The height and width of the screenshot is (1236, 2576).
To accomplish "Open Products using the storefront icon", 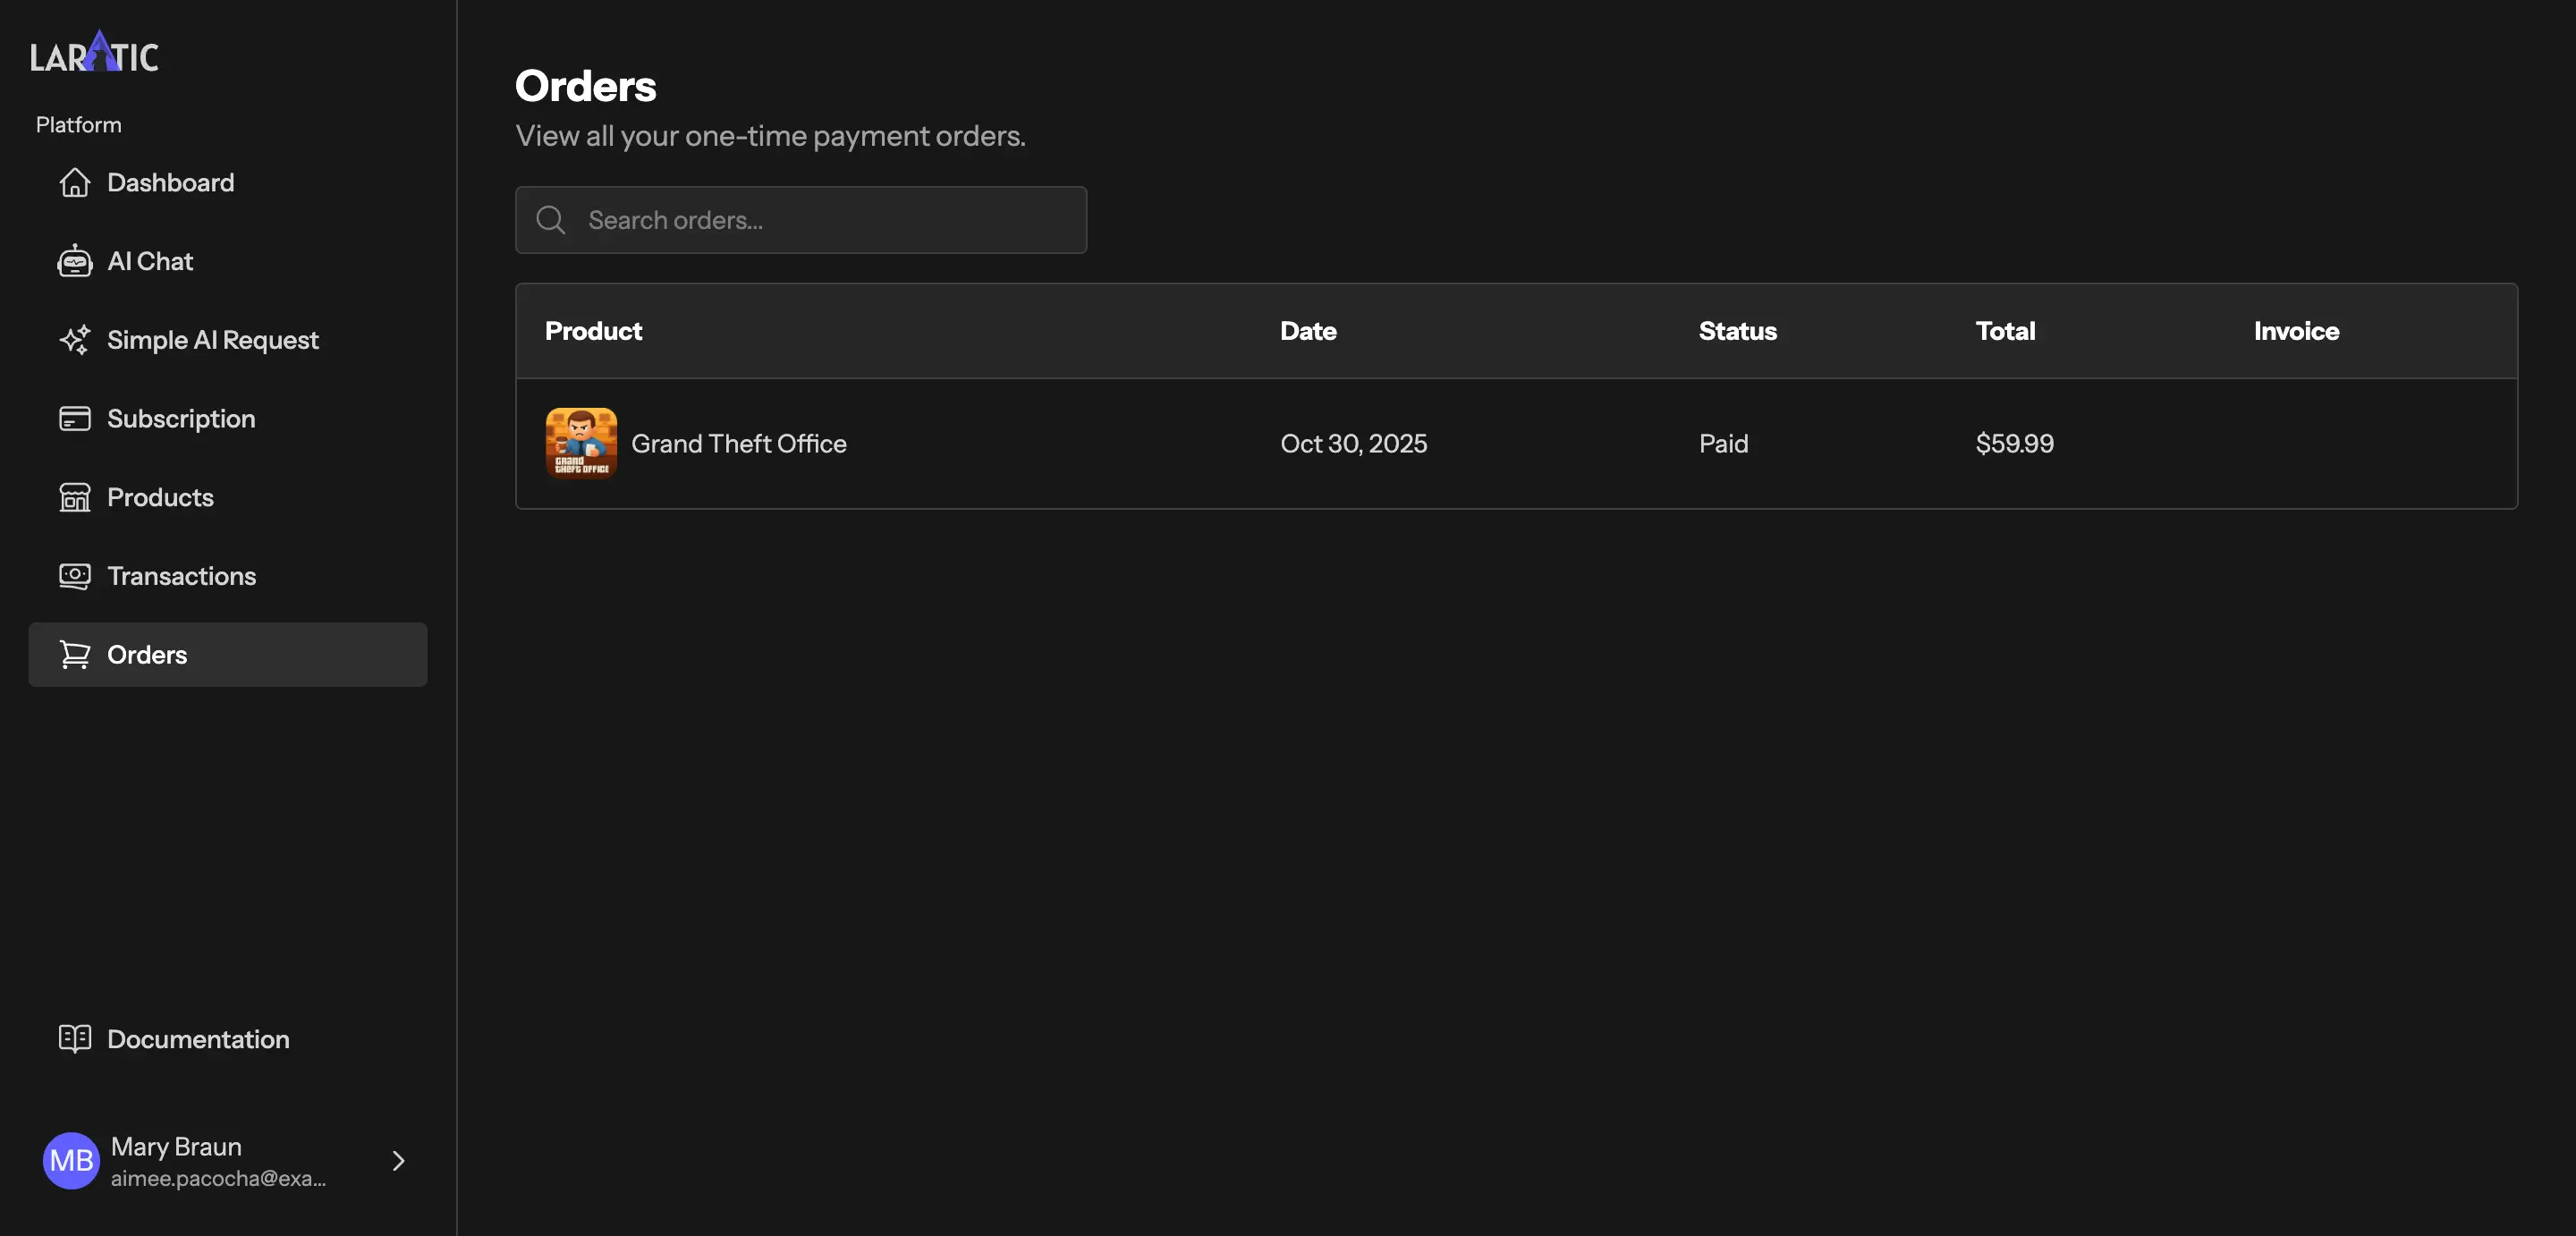I will (75, 497).
